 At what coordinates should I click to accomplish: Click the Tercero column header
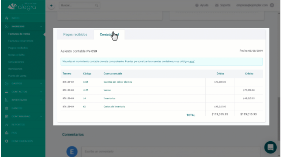pos(67,74)
